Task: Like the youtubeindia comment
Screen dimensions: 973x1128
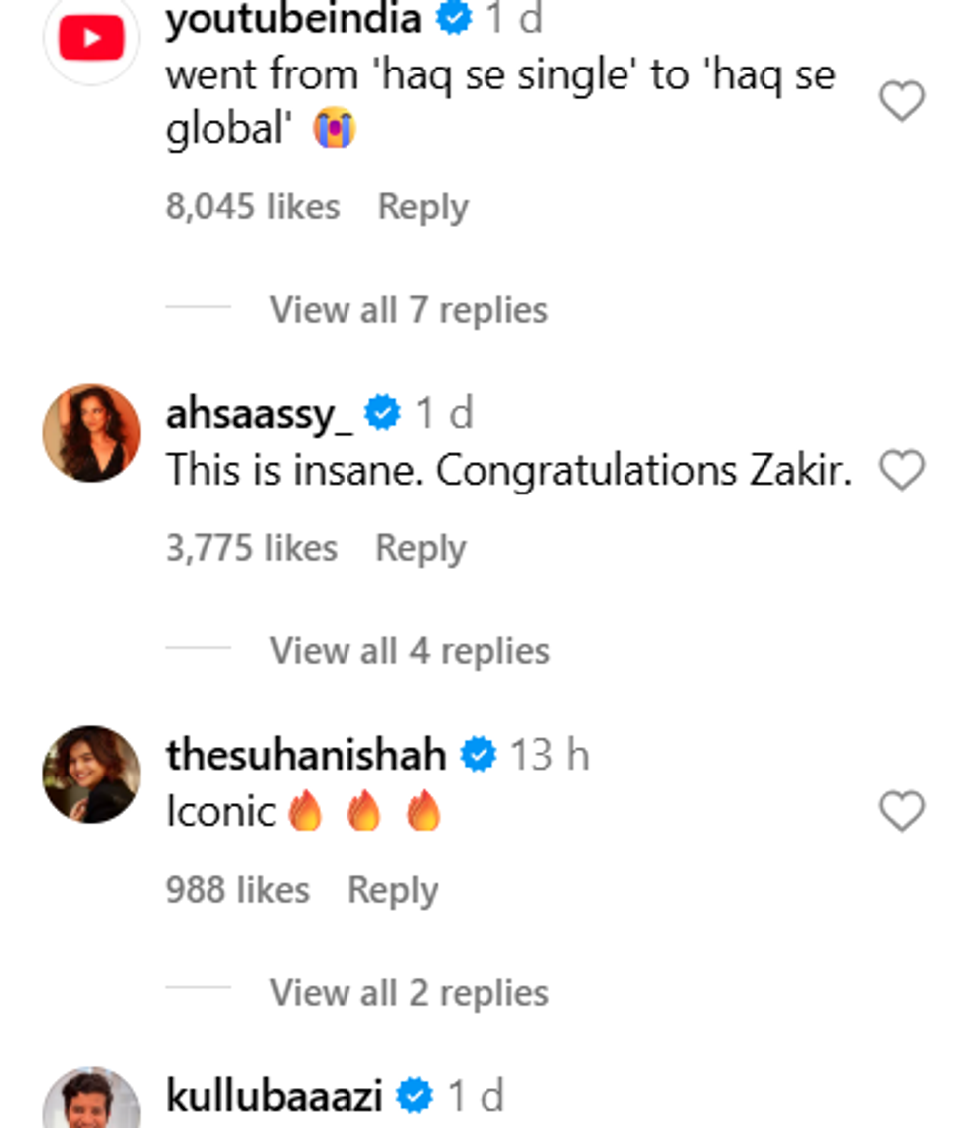Action: tap(902, 101)
